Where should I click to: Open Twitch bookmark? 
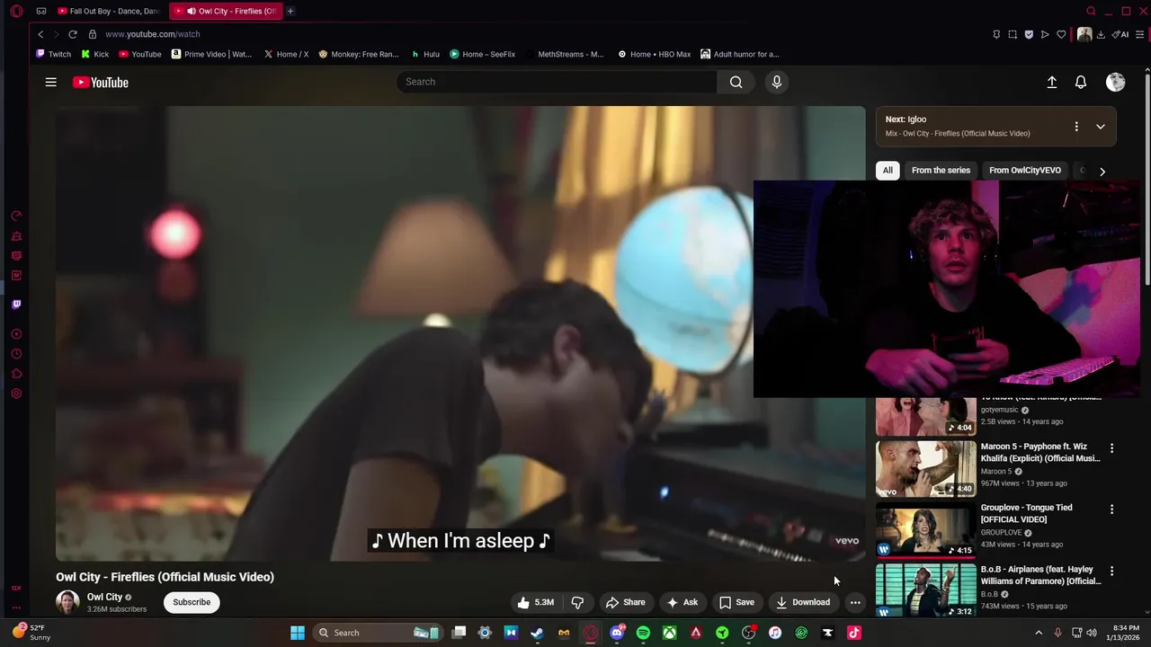pyautogui.click(x=53, y=54)
